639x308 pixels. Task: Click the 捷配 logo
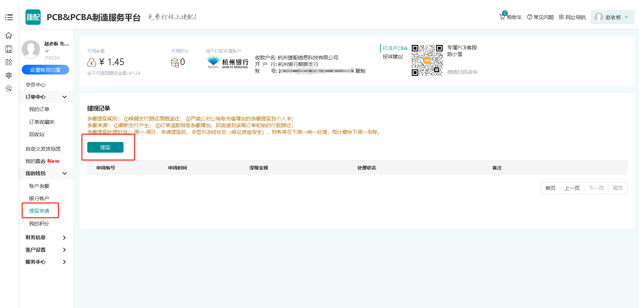coord(33,17)
